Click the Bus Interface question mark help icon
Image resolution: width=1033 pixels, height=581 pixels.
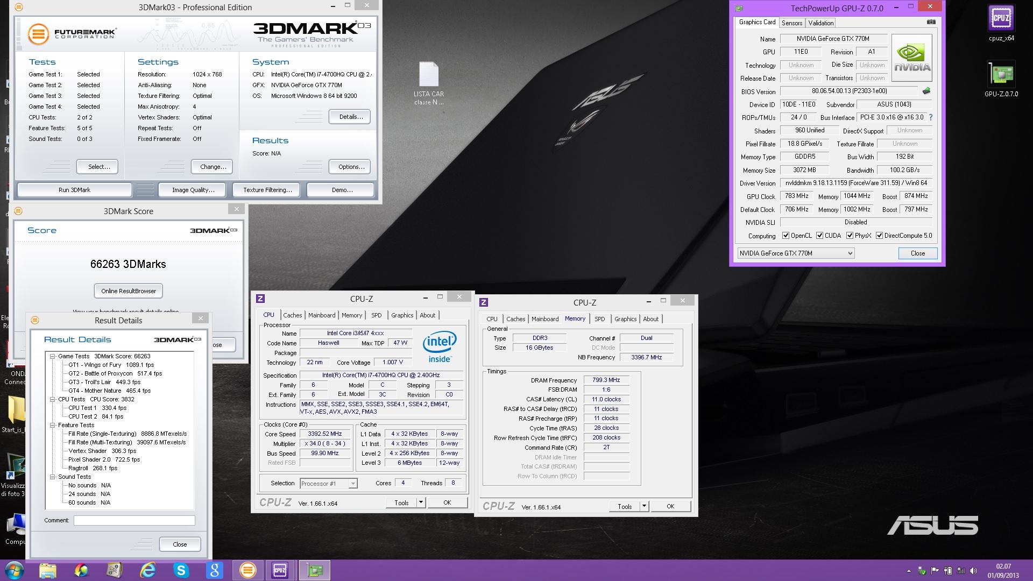(x=931, y=117)
